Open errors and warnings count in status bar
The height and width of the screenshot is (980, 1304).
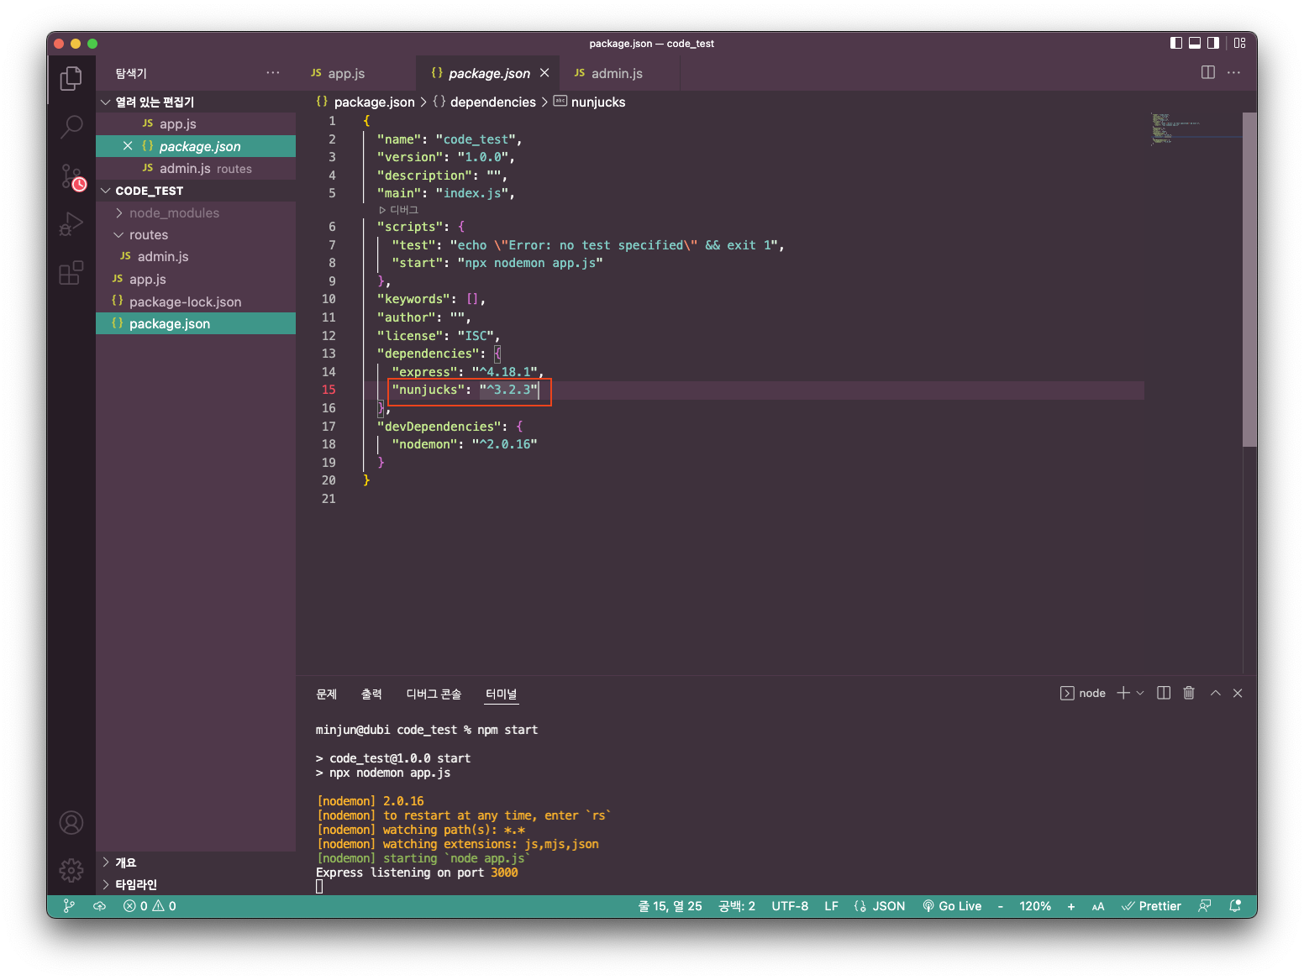[150, 906]
